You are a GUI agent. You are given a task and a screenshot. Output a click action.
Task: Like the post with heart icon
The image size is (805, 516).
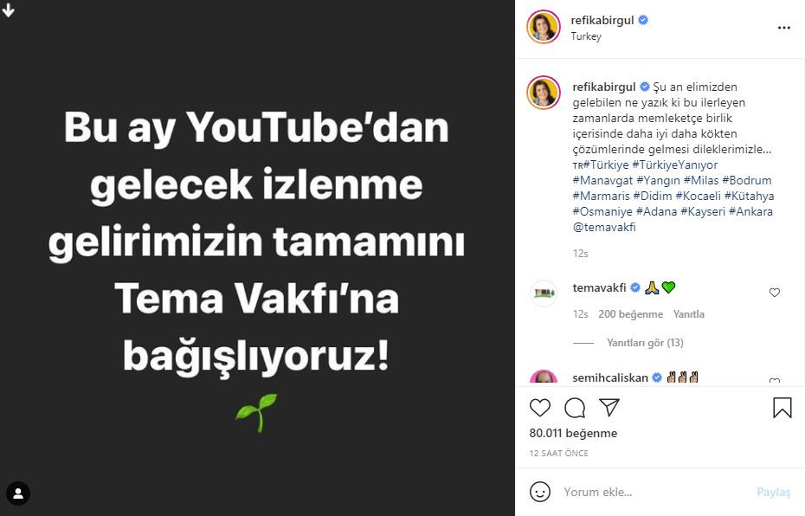(x=539, y=408)
